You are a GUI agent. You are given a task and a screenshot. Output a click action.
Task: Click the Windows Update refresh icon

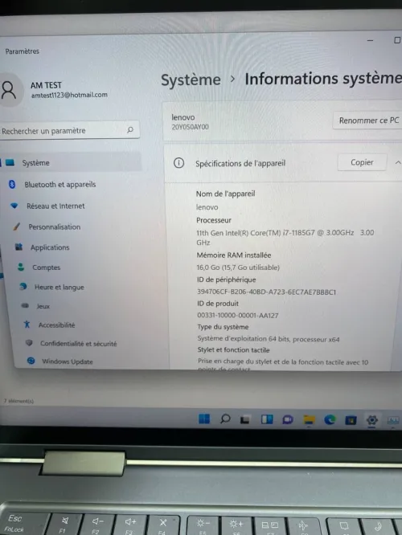[x=31, y=361]
